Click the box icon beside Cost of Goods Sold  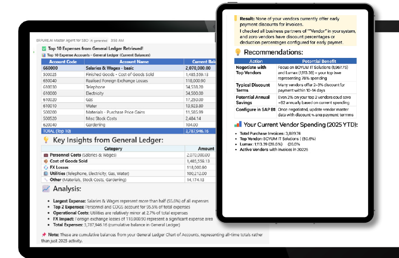tap(46, 161)
